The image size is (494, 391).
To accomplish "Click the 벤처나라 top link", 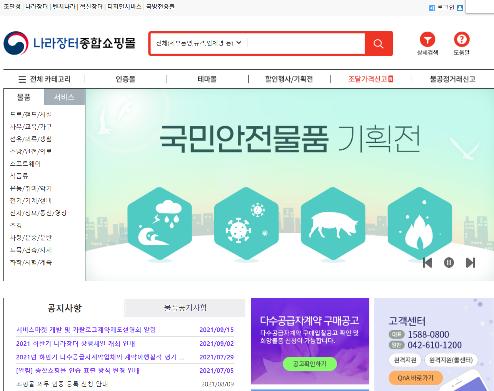I will 64,7.
